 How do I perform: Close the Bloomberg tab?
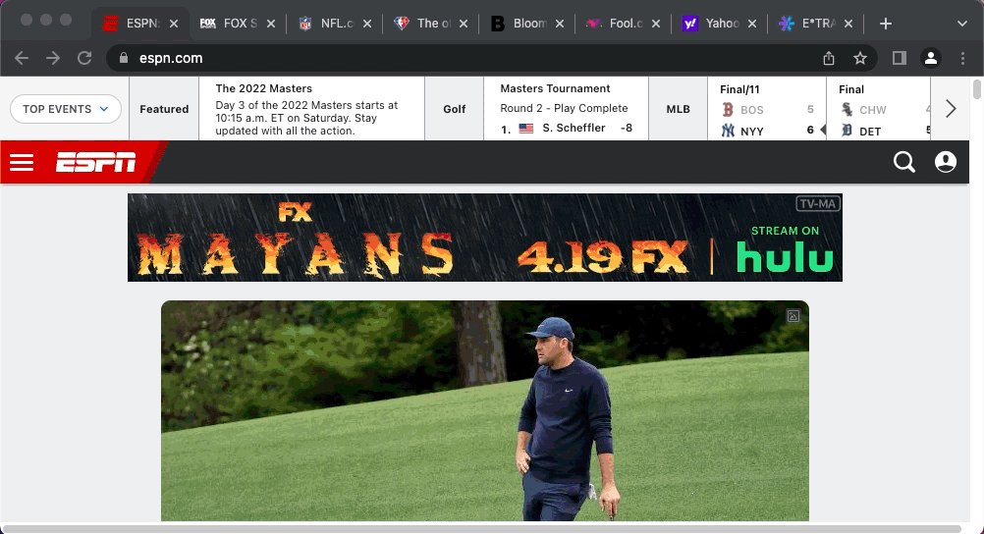(x=559, y=24)
